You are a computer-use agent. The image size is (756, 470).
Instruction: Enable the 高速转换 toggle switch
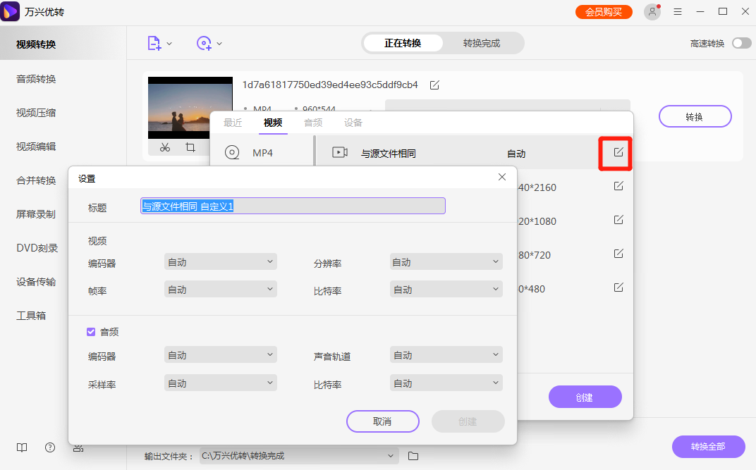(x=741, y=42)
